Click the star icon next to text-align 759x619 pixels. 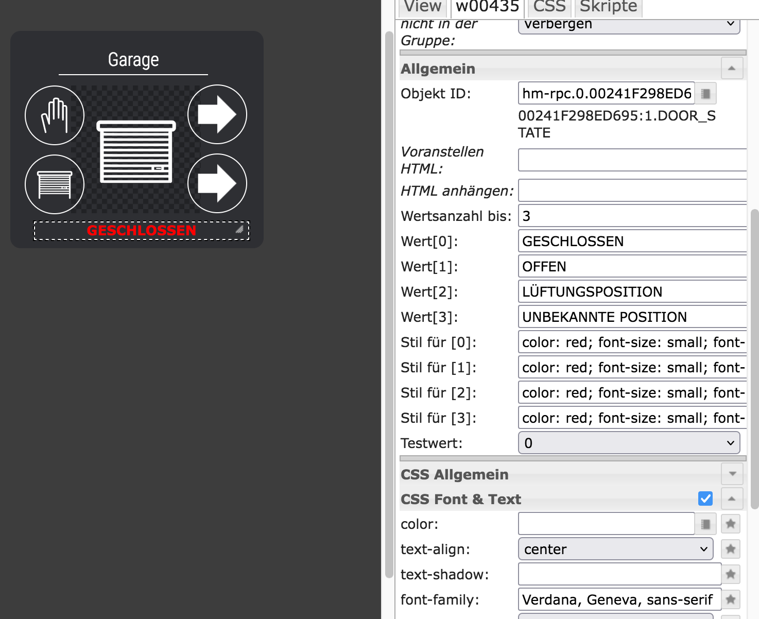click(x=731, y=549)
